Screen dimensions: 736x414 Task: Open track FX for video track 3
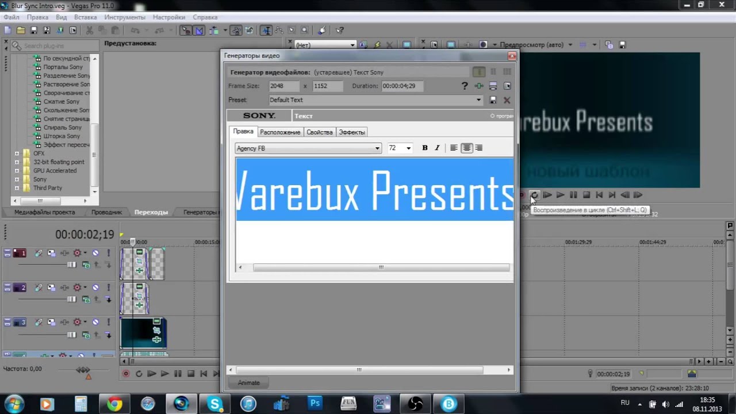[x=64, y=322]
